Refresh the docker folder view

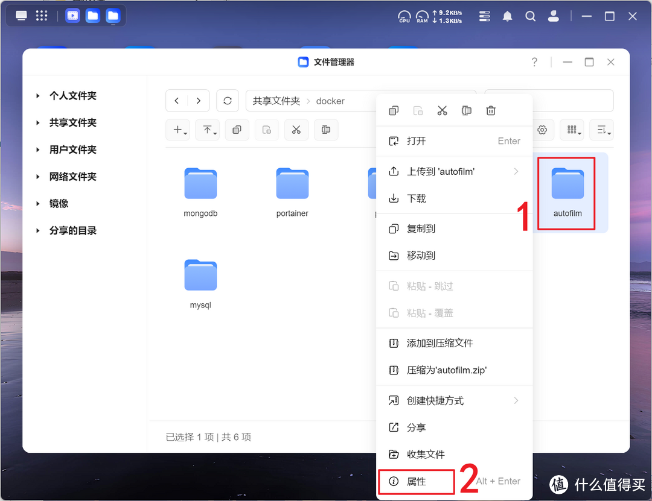[x=228, y=101]
